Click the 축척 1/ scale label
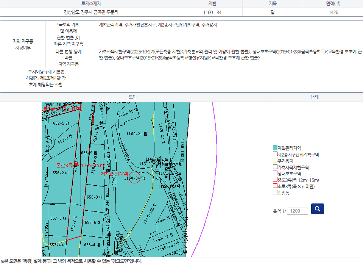 pos(280,211)
